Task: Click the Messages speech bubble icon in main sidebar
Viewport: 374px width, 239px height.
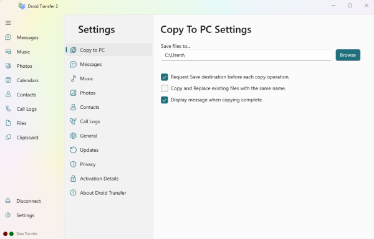Action: [x=8, y=37]
